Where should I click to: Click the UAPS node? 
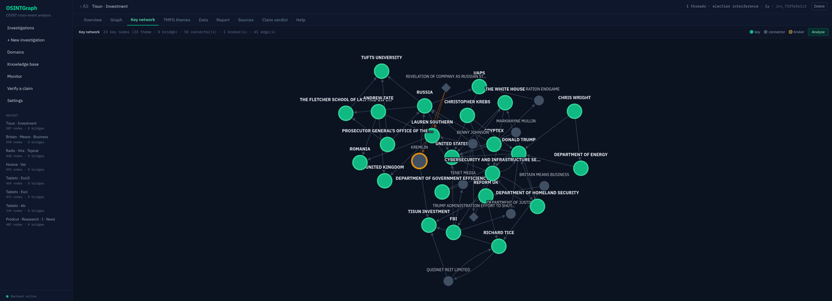click(x=479, y=87)
